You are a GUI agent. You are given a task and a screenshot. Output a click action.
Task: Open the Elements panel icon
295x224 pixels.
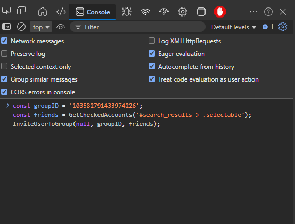coord(61,12)
